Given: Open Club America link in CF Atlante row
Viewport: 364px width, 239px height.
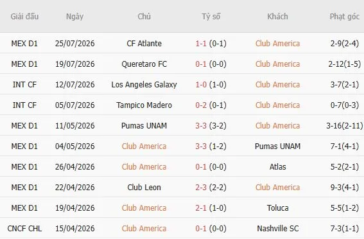Looking at the screenshot, I should click(x=277, y=44).
